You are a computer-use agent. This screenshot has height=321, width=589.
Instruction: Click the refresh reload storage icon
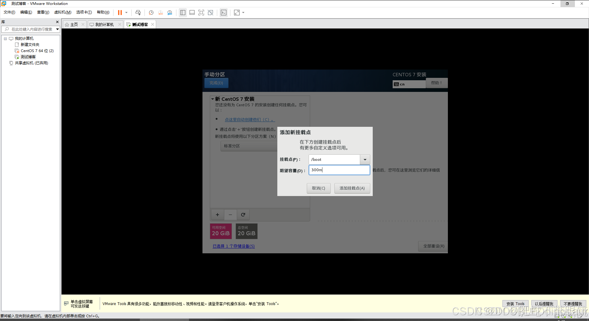(x=243, y=215)
